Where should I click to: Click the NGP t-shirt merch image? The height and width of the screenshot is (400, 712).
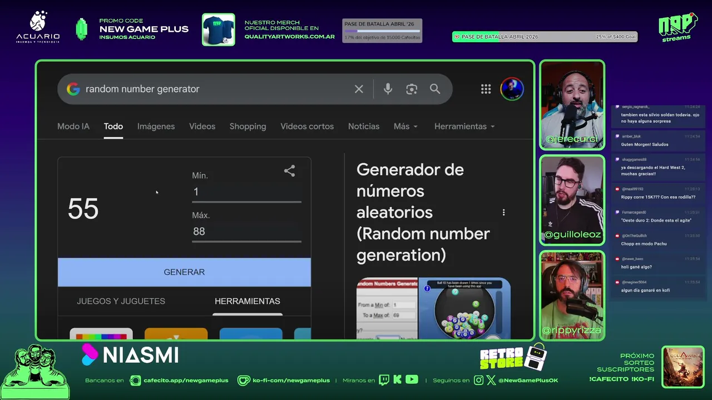pyautogui.click(x=218, y=29)
